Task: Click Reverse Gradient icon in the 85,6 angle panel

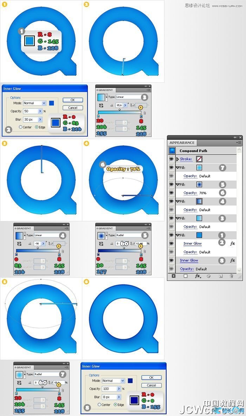Action: [x=102, y=105]
